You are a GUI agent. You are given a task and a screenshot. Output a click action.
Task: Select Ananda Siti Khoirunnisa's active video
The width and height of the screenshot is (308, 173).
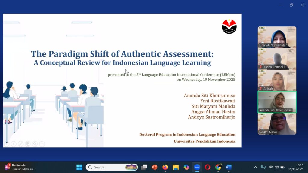pos(277,102)
